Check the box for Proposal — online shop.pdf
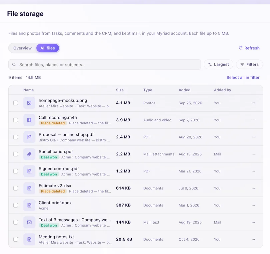Viewport: 270px width, 254px height. (16, 137)
